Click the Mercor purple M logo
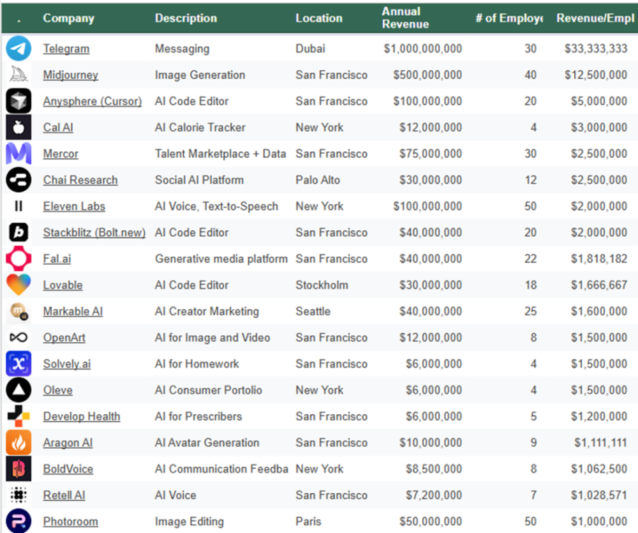 tap(19, 153)
